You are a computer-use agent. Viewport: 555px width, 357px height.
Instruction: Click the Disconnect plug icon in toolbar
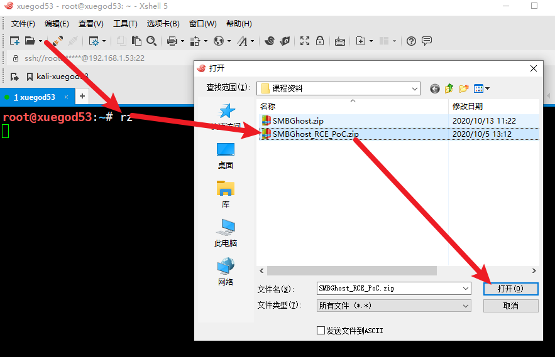pyautogui.click(x=73, y=41)
